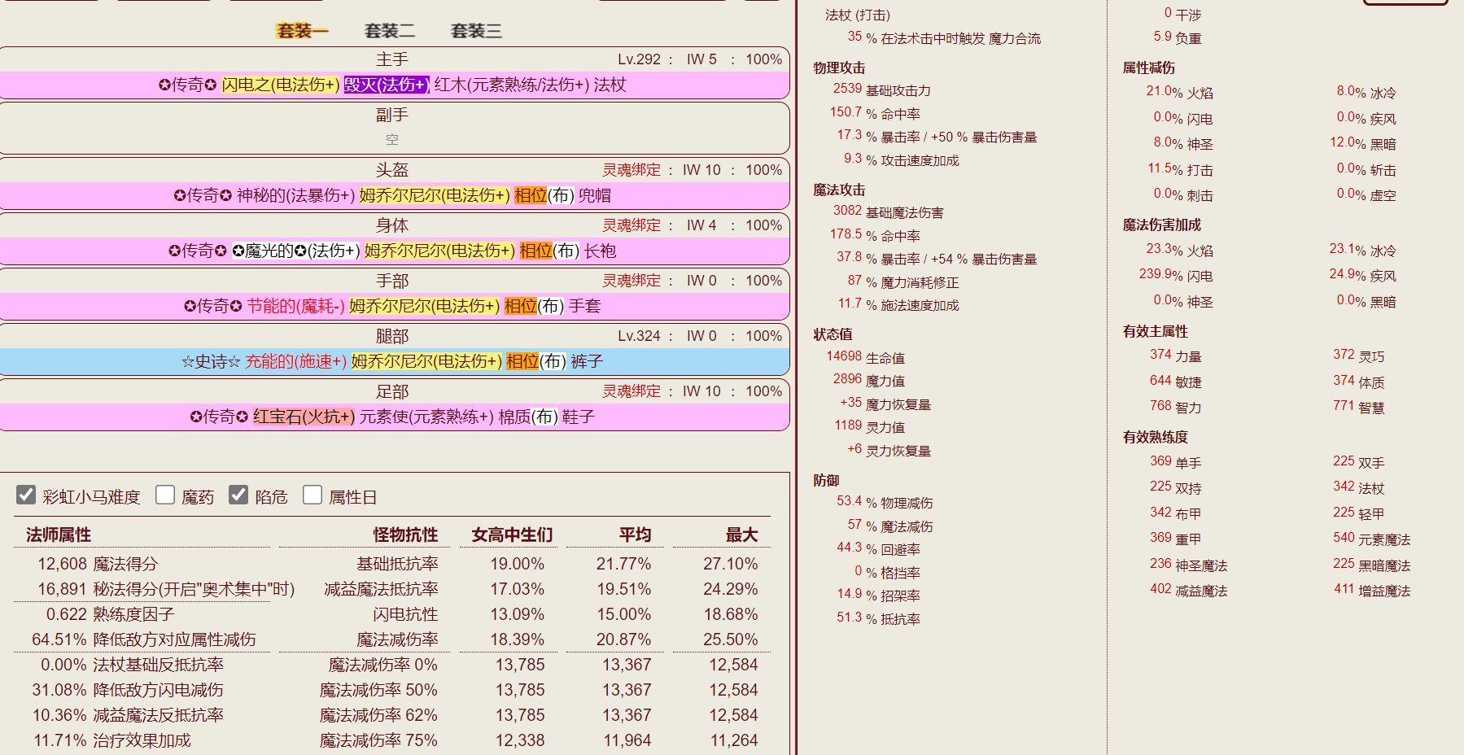Screen dimensions: 1464x755
Task: Click the 相位 tag on the 兜帽 row
Action: click(x=531, y=195)
